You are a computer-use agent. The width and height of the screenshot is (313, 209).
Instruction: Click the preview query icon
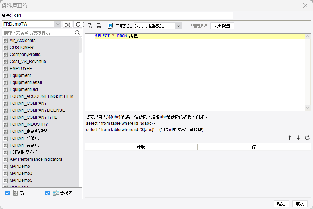[90, 26]
